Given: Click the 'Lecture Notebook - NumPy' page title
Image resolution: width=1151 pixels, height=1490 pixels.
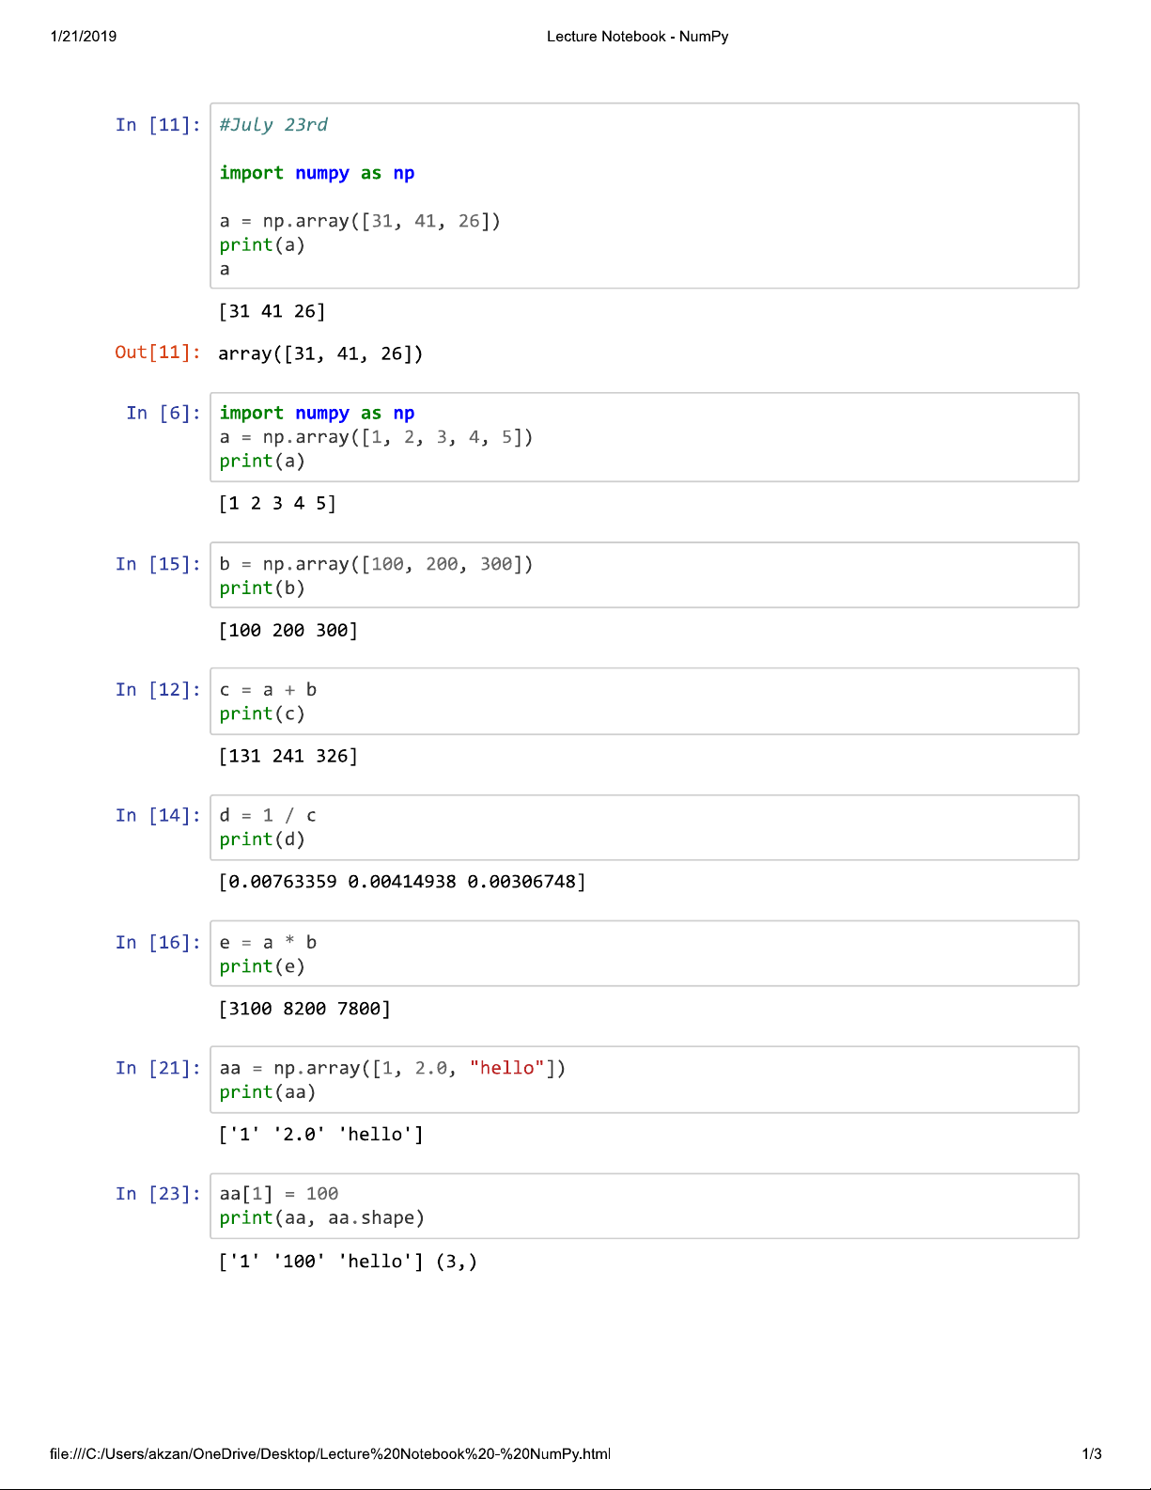Looking at the screenshot, I should coord(637,37).
